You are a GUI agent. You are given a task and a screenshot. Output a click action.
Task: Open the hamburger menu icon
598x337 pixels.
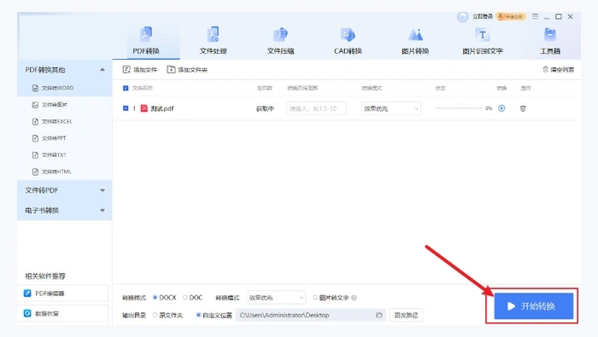535,16
